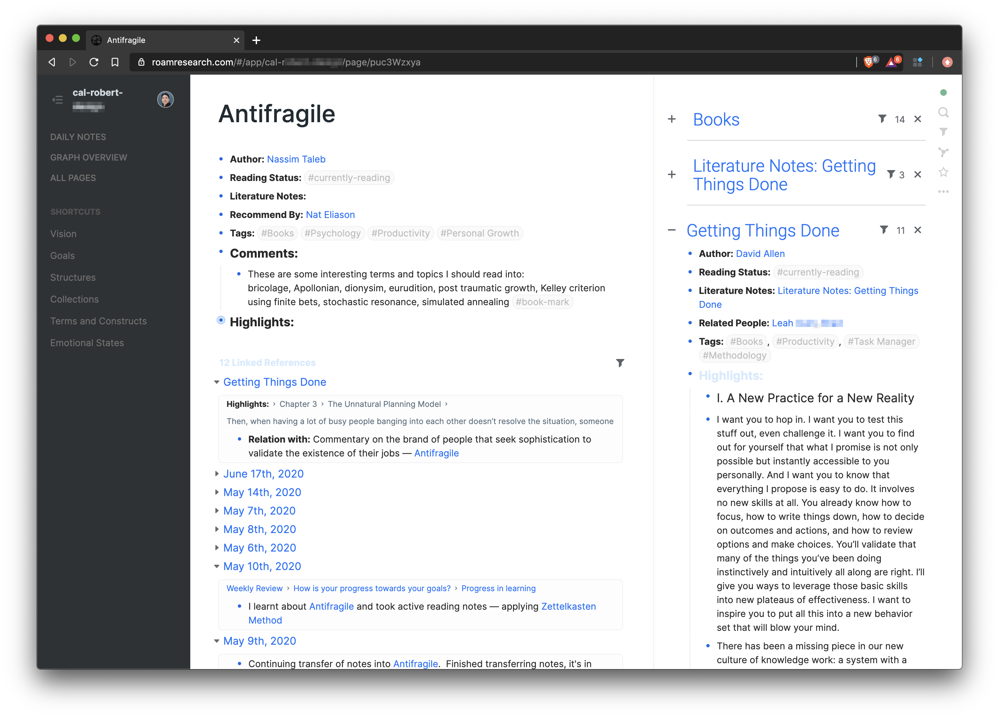Screen dimensions: 999x718
Task: Click the linked references filter icon
Action: (620, 363)
